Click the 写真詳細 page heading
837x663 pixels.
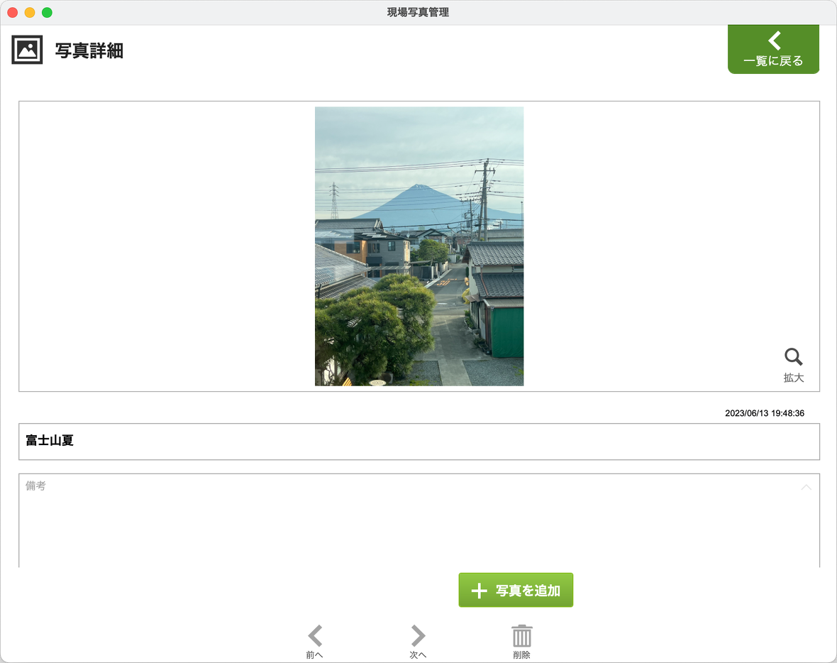[89, 50]
